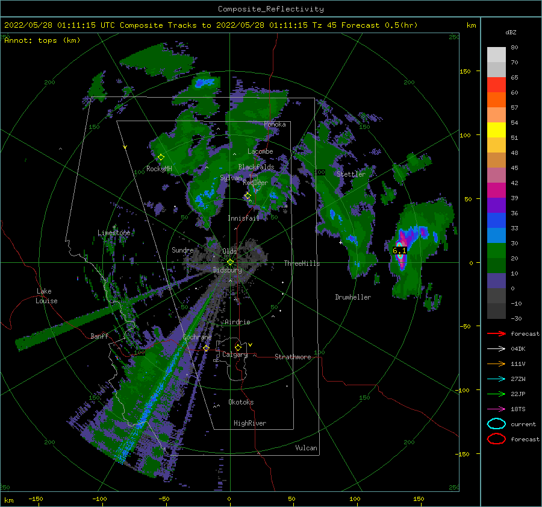The height and width of the screenshot is (507, 542).
Task: Click the yellow diamond marker above Calgary
Action: [238, 347]
